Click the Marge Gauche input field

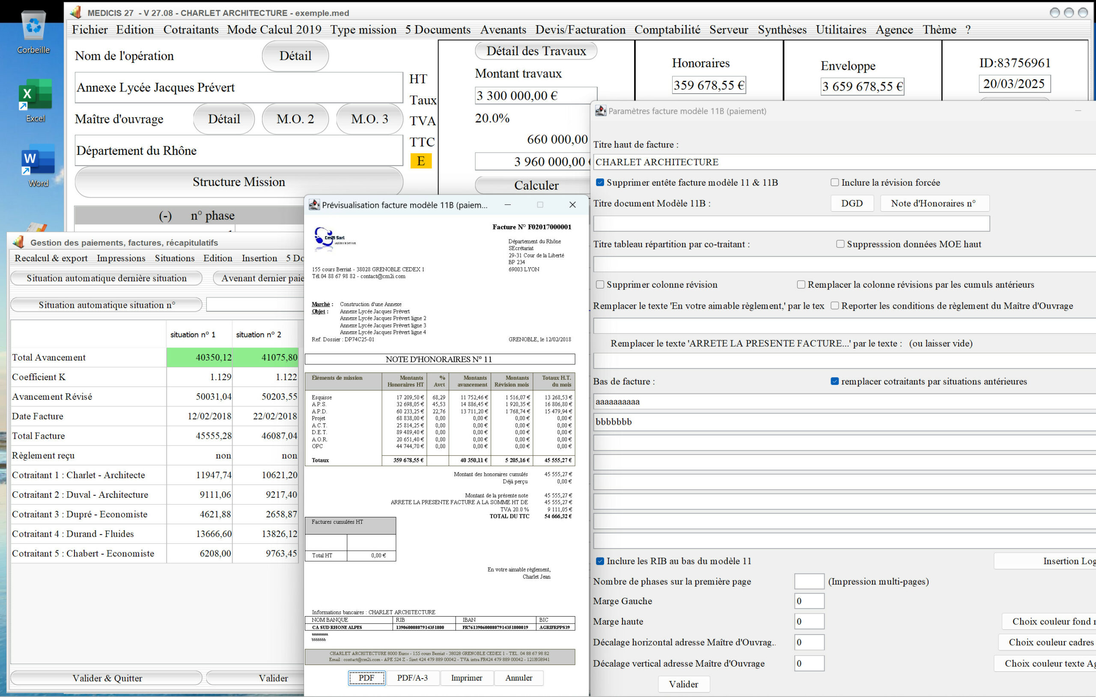809,601
